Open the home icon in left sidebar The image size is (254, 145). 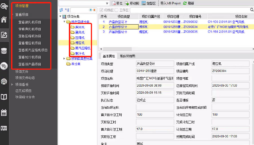(x=4, y=19)
